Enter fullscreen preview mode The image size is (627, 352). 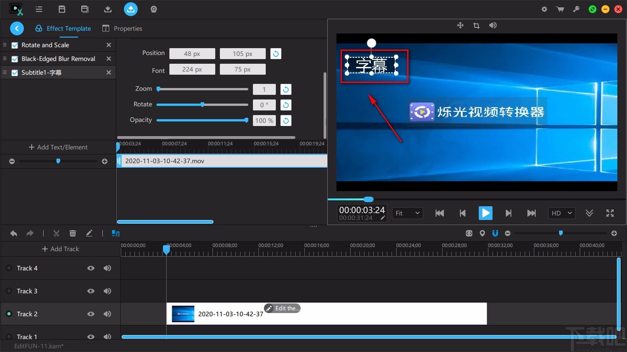[610, 213]
